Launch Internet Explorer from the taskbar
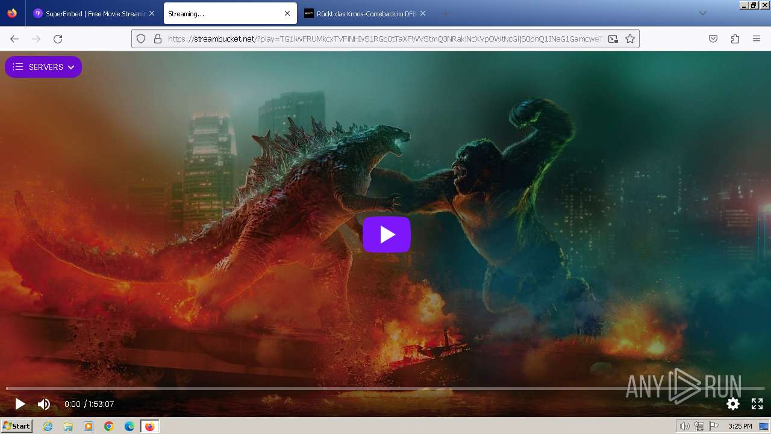The height and width of the screenshot is (434, 771). pos(48,426)
